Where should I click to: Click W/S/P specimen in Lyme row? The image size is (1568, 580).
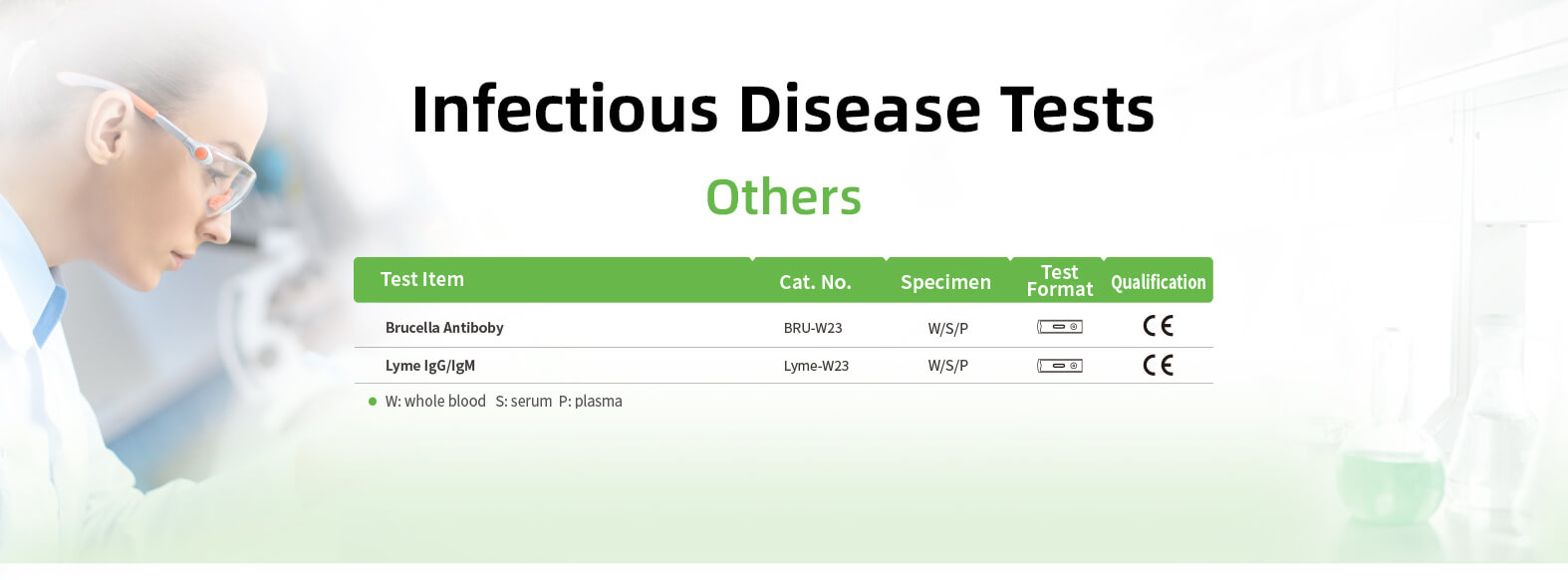click(x=948, y=366)
